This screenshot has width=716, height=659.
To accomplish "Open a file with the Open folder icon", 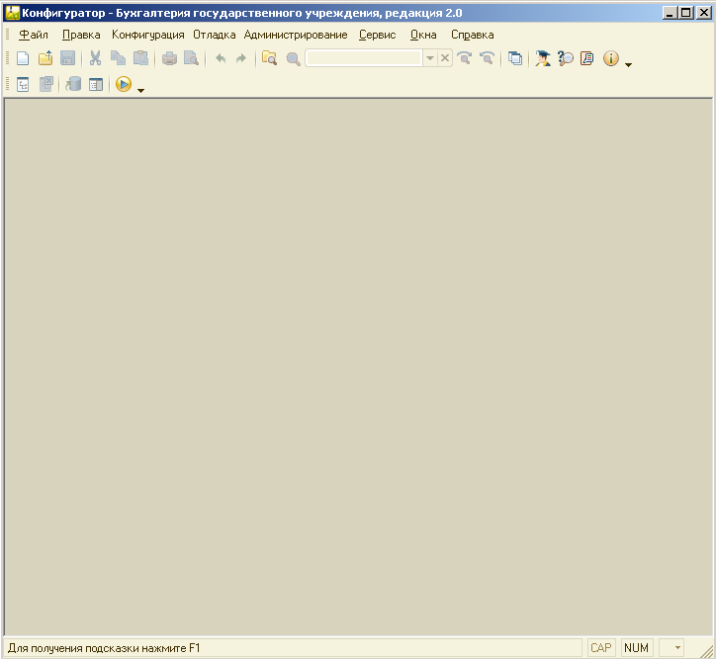I will 45,58.
